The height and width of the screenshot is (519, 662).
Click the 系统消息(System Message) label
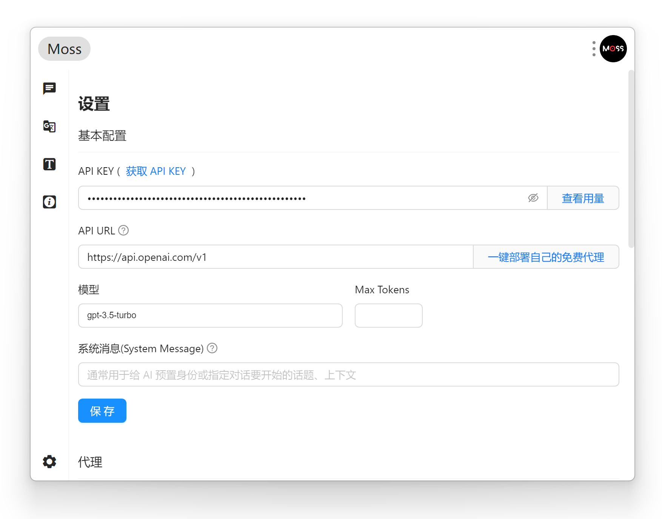pyautogui.click(x=141, y=348)
